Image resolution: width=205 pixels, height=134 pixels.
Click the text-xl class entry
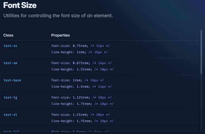pos(10,115)
